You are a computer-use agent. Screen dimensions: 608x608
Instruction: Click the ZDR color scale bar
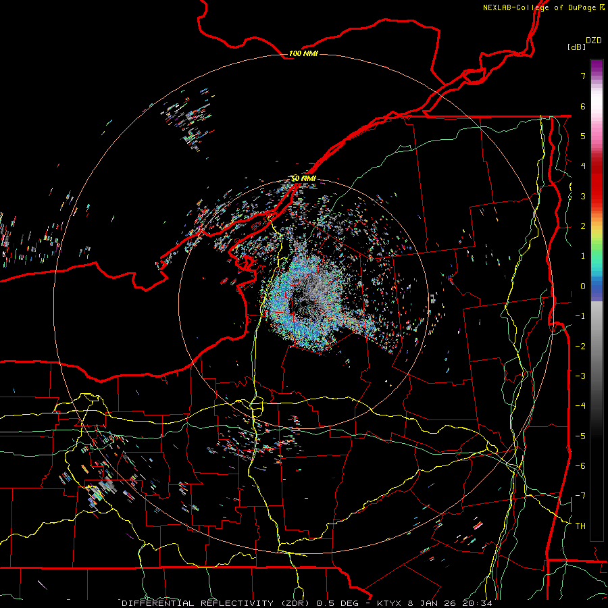point(597,300)
